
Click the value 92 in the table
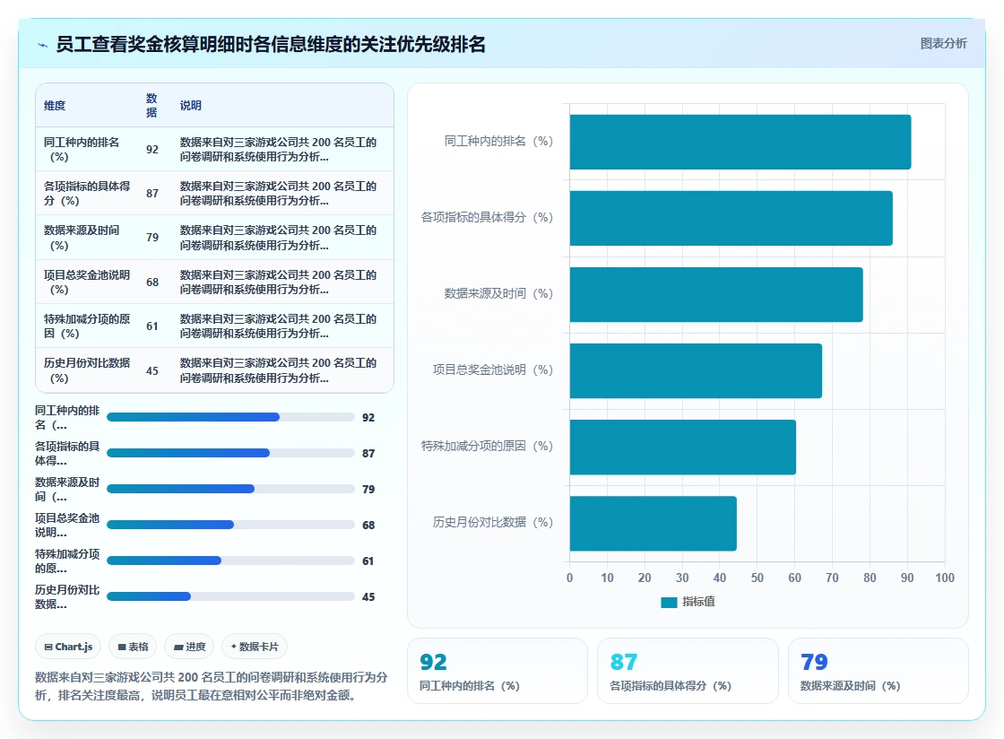click(152, 149)
